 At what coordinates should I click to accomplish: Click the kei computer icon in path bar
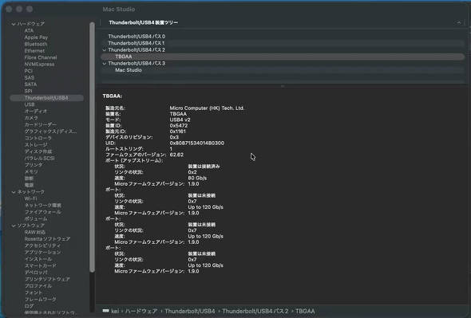pyautogui.click(x=105, y=311)
